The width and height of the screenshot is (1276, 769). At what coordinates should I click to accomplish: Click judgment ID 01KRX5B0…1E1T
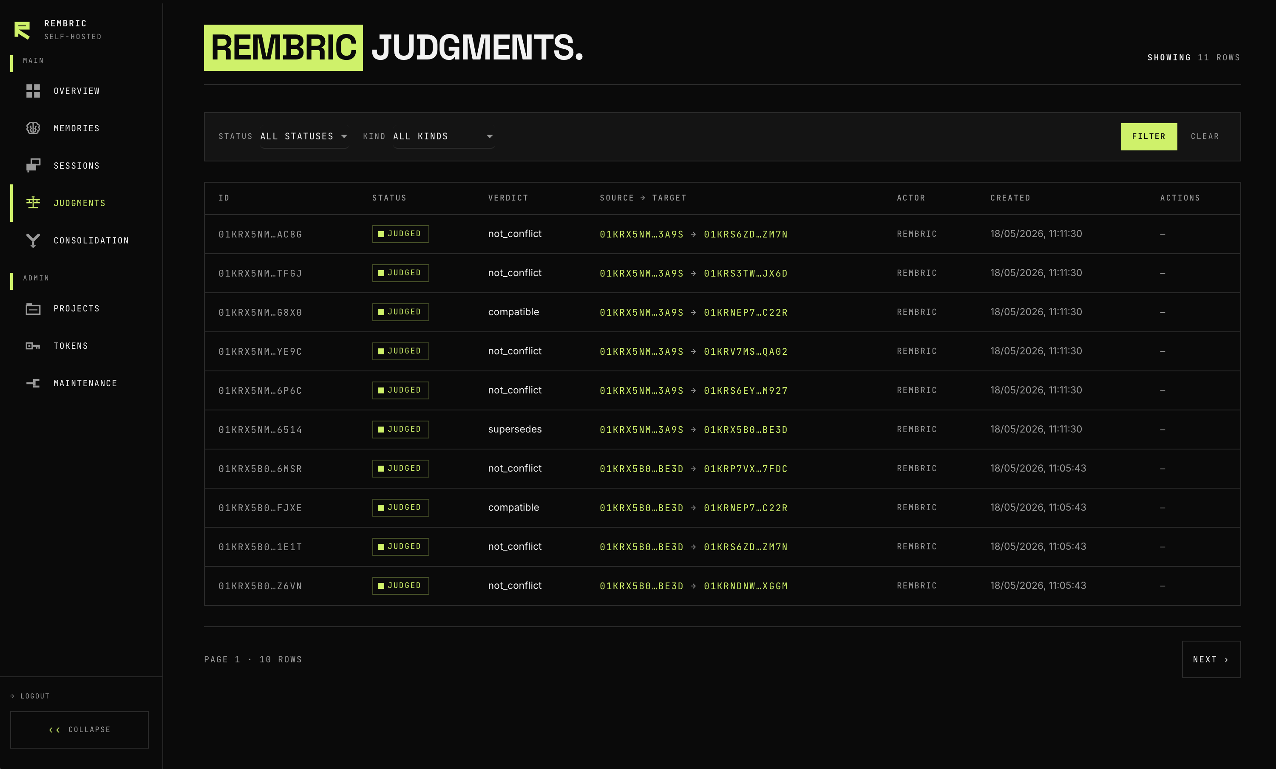coord(261,547)
